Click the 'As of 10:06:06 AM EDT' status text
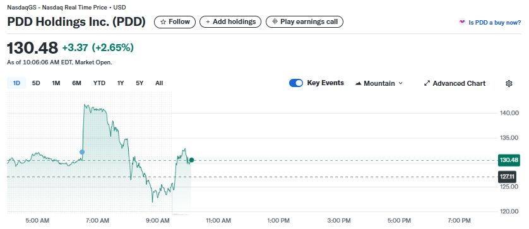Viewport: 529px width, 229px height. pos(60,62)
